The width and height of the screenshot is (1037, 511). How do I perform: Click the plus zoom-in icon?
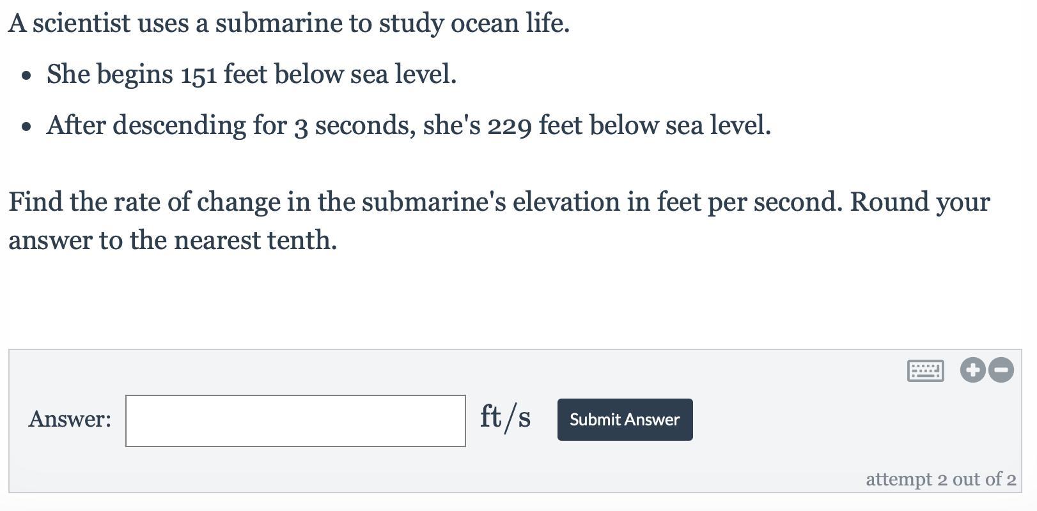point(972,370)
